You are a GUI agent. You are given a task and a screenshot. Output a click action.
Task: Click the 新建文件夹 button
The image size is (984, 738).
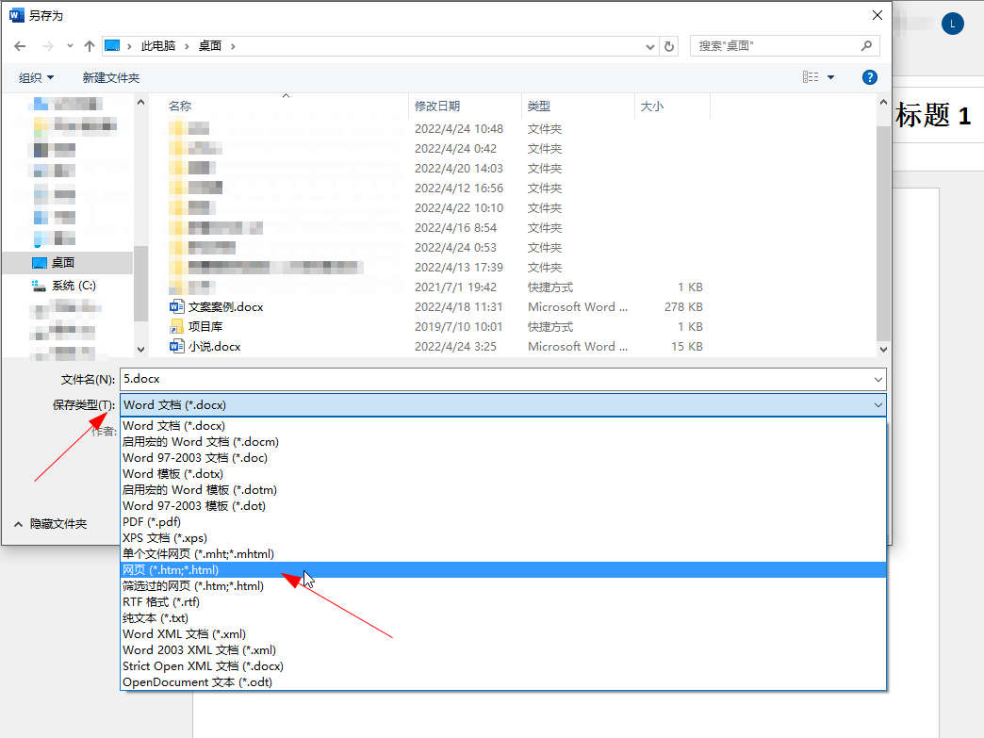111,78
